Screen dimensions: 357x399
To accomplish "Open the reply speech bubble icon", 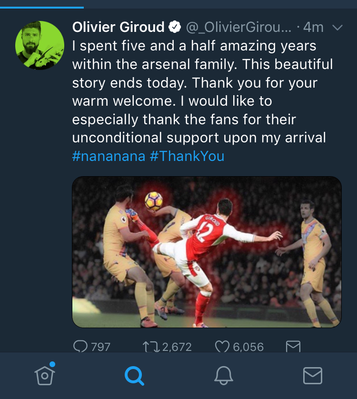I will 80,347.
